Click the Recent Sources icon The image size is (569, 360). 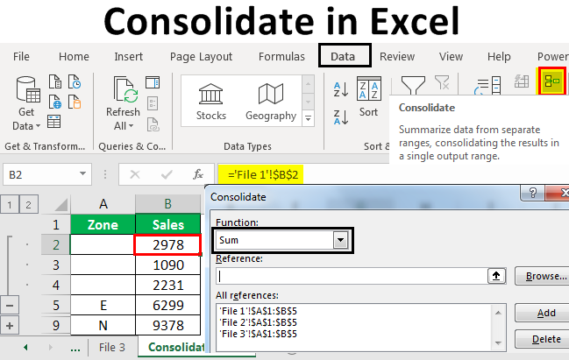[75, 82]
